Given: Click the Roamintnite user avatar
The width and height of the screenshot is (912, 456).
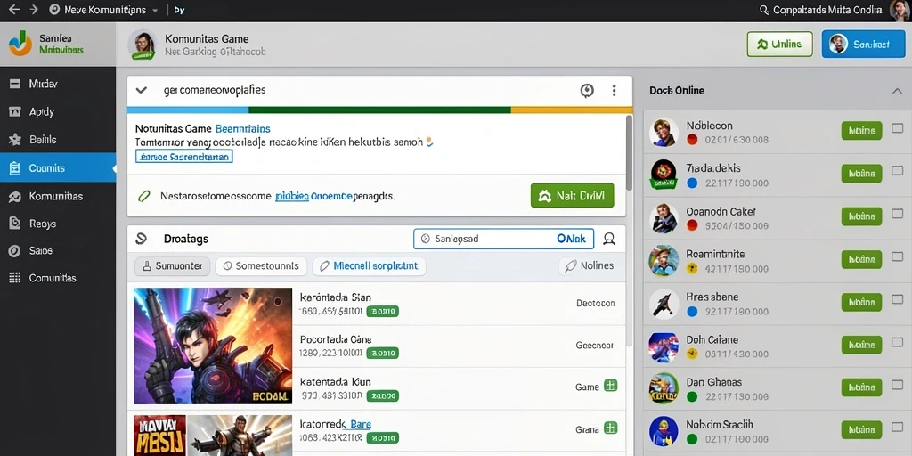Looking at the screenshot, I should pyautogui.click(x=664, y=261).
